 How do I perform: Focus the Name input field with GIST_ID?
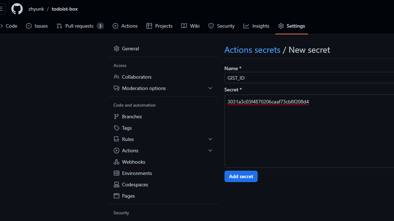click(309, 78)
